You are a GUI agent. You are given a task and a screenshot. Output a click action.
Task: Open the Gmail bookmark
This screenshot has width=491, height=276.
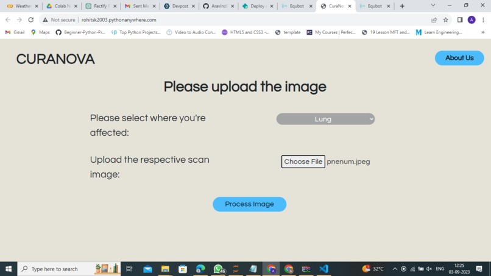(15, 32)
